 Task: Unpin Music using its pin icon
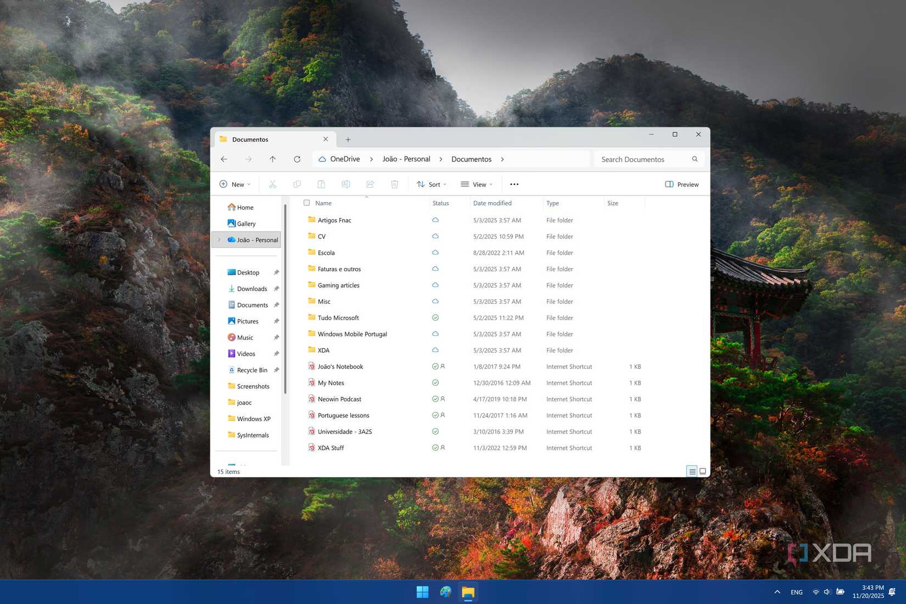[x=276, y=338]
